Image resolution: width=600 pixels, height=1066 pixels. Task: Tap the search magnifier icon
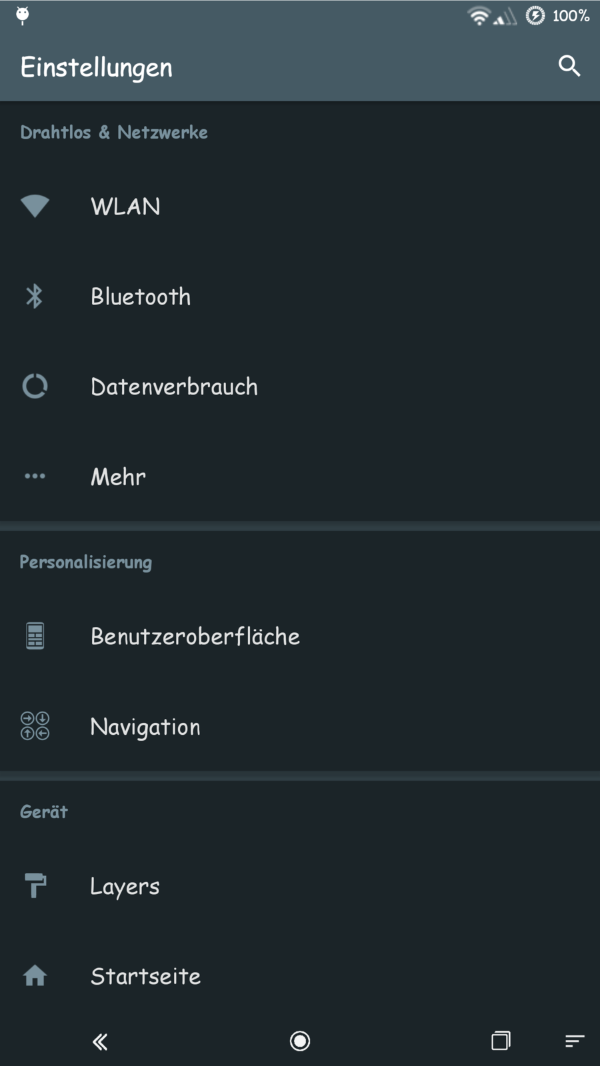tap(569, 66)
